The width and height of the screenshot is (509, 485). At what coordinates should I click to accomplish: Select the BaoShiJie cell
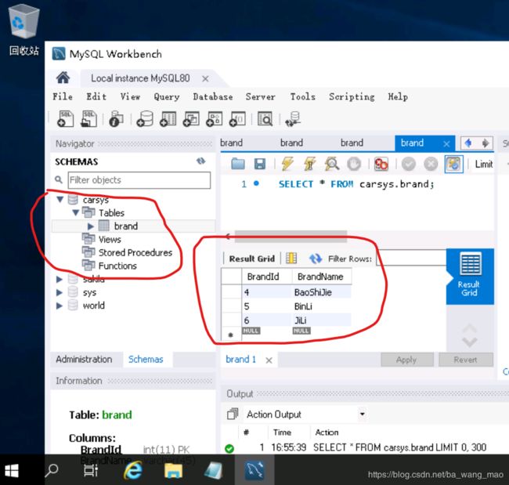click(321, 292)
